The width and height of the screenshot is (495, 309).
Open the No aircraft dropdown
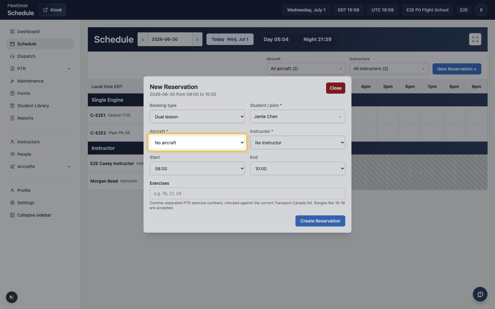197,143
